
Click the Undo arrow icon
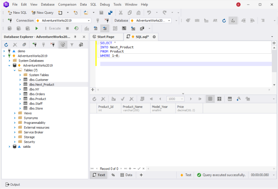click(149, 13)
